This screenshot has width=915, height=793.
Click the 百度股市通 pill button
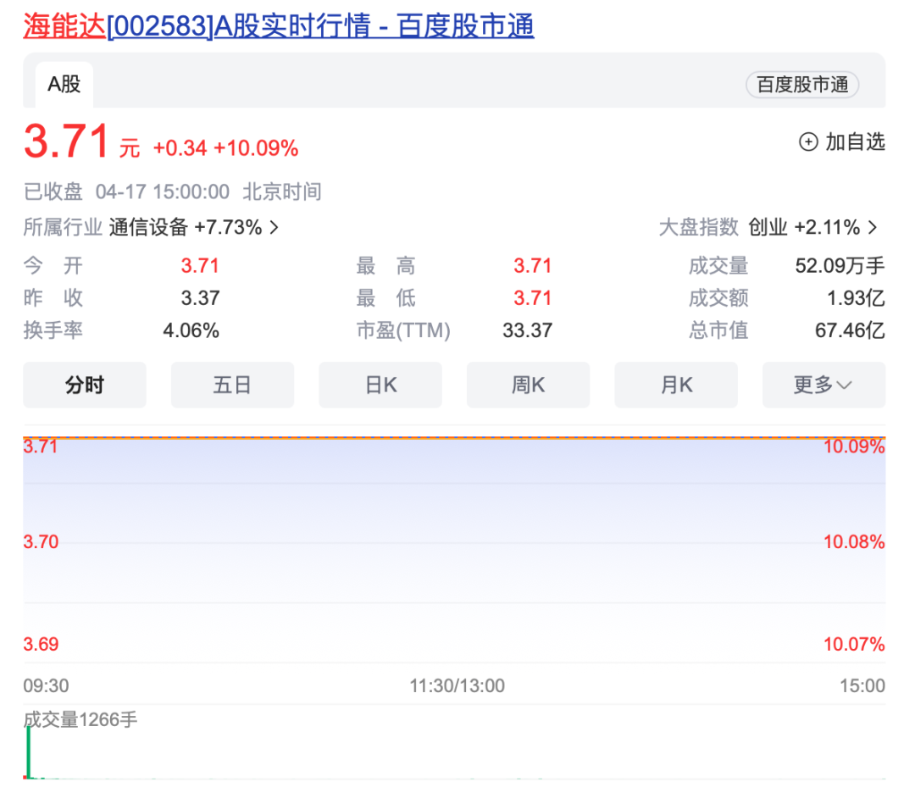802,85
